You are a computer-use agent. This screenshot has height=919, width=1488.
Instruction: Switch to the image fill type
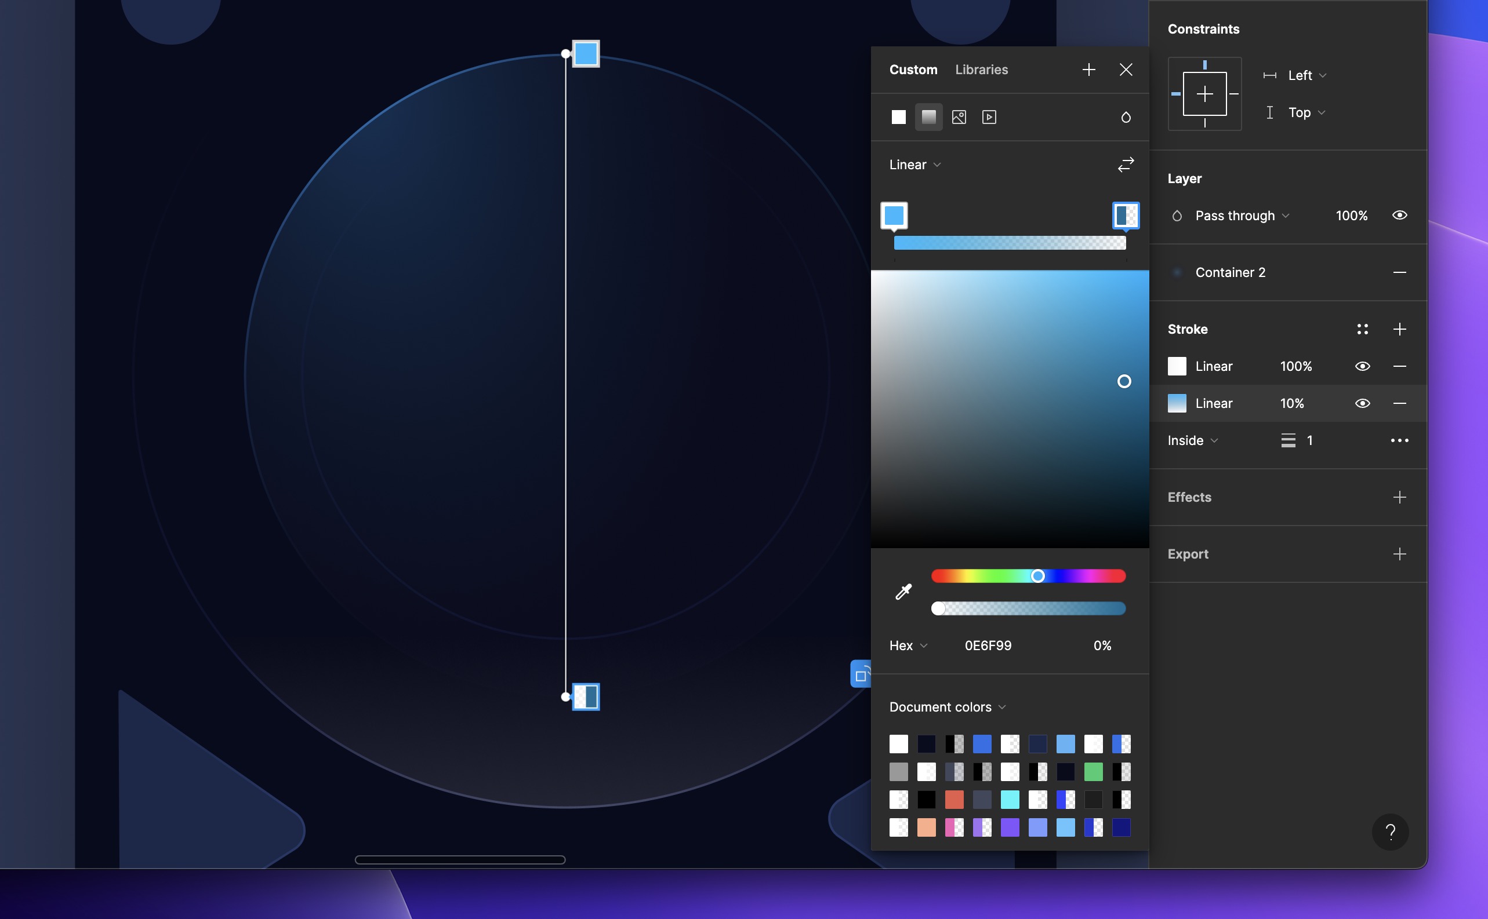(959, 116)
